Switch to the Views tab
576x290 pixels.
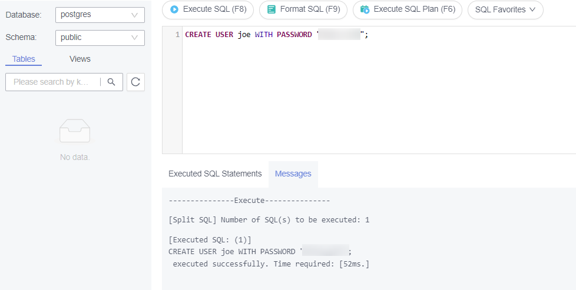[x=80, y=59]
